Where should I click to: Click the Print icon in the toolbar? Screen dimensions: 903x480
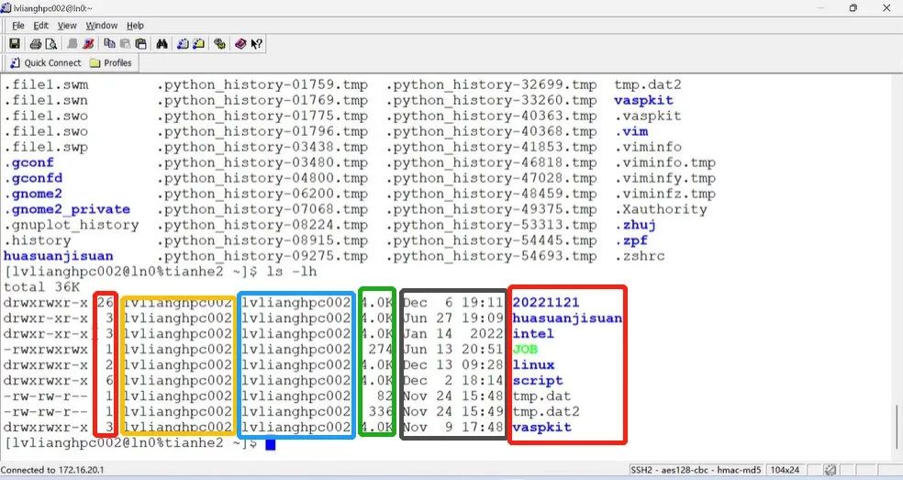tap(36, 44)
